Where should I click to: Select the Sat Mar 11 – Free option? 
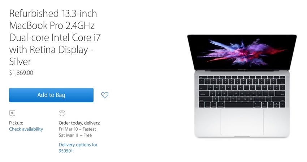75,135
